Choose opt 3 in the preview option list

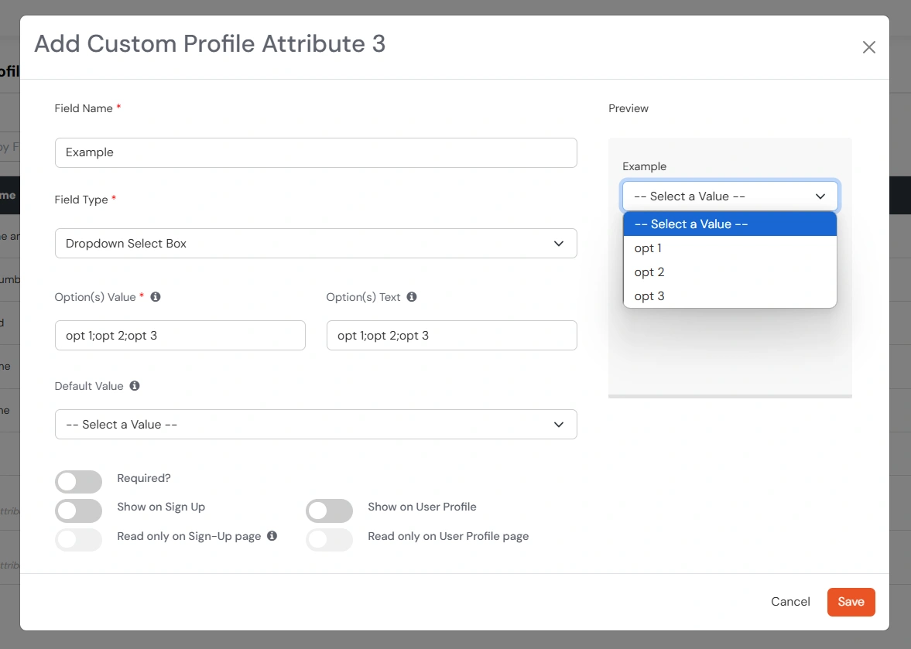point(649,295)
